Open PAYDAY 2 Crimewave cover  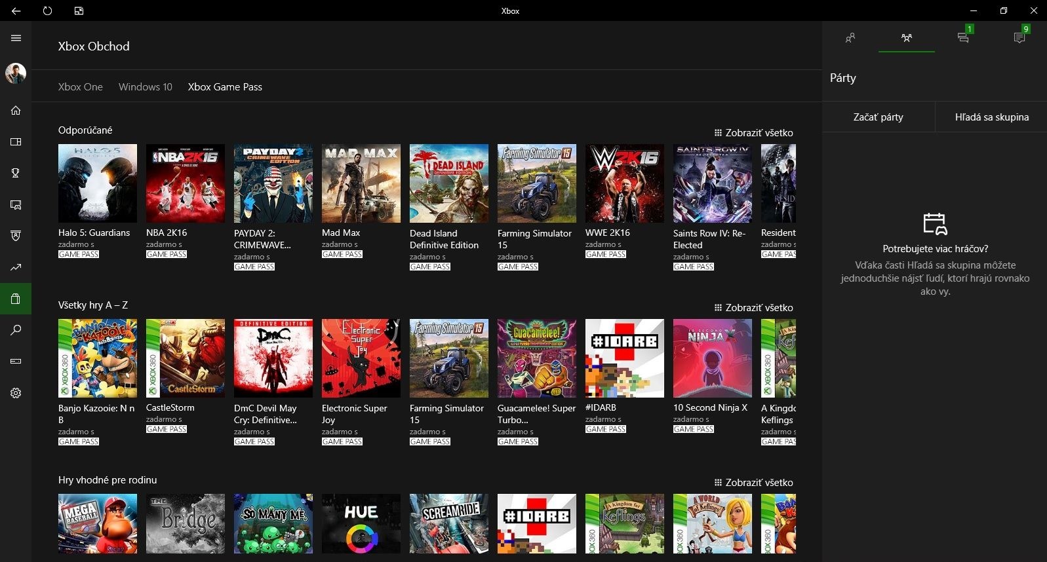click(273, 183)
